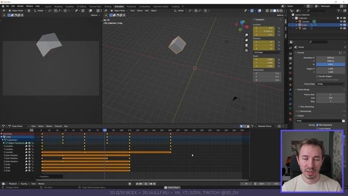Toggle auto keying record button

click(x=130, y=184)
